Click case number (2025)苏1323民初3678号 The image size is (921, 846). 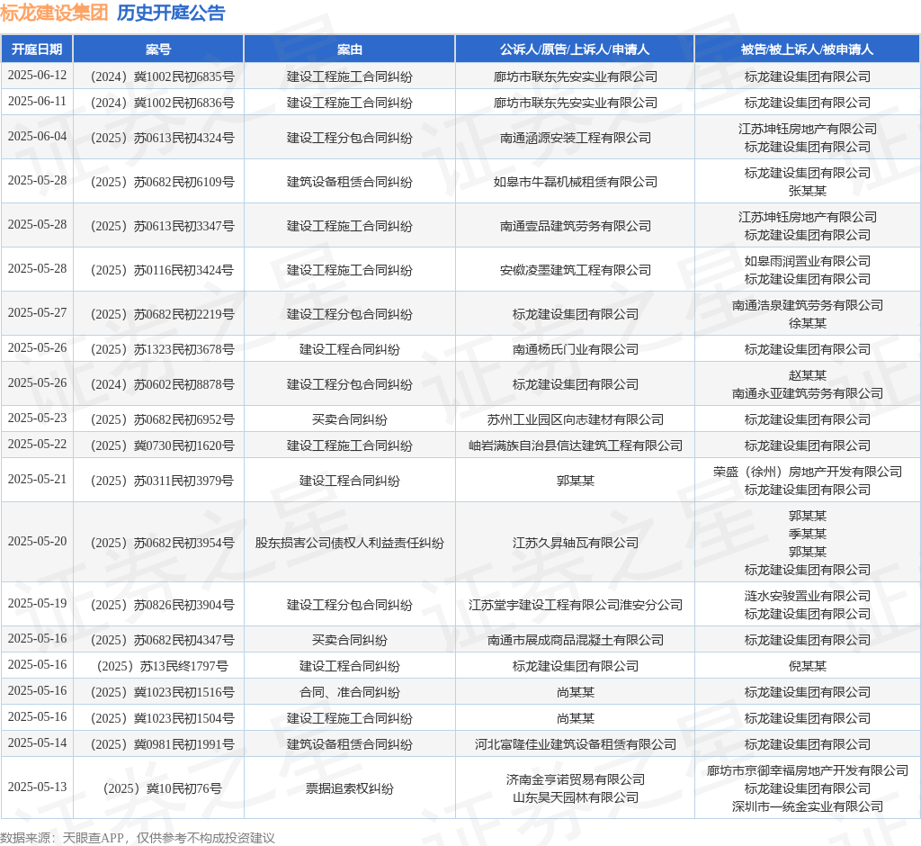[162, 350]
